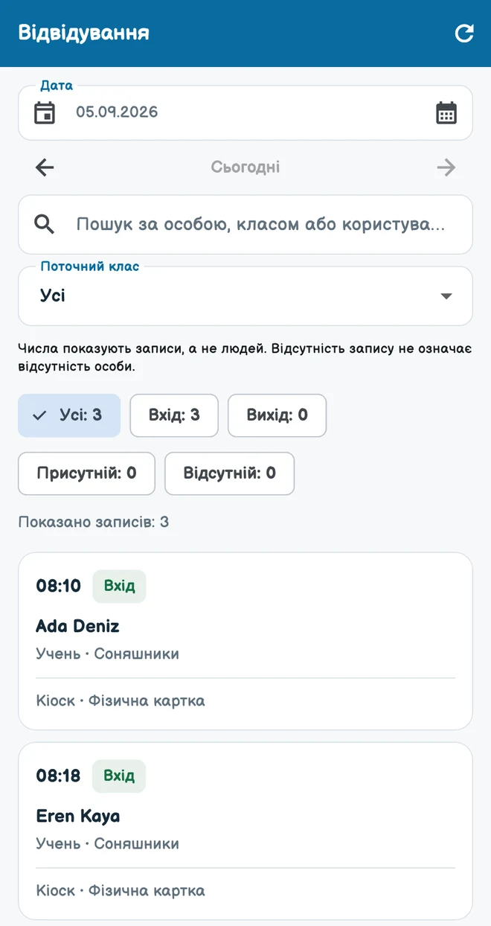This screenshot has height=926, width=491.
Task: Click the 'Дата' field label
Action: [x=57, y=86]
